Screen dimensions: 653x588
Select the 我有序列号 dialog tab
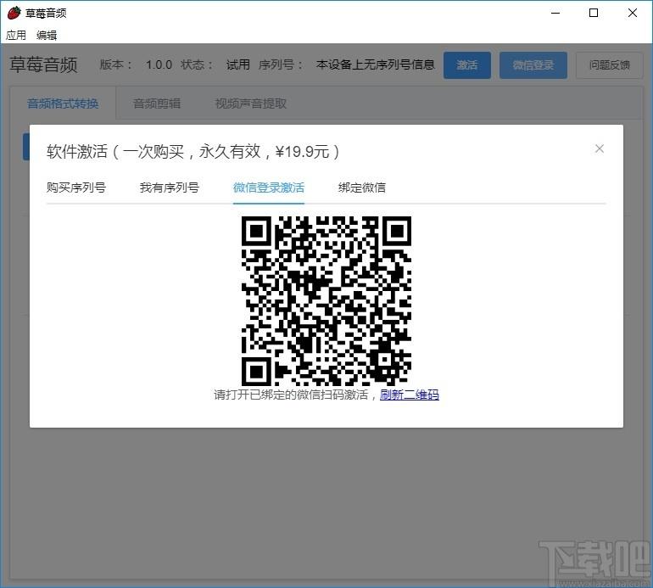pyautogui.click(x=170, y=188)
